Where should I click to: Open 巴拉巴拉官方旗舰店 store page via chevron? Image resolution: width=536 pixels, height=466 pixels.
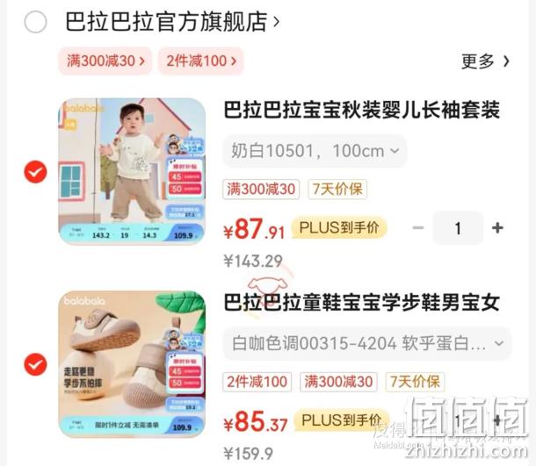pos(276,22)
